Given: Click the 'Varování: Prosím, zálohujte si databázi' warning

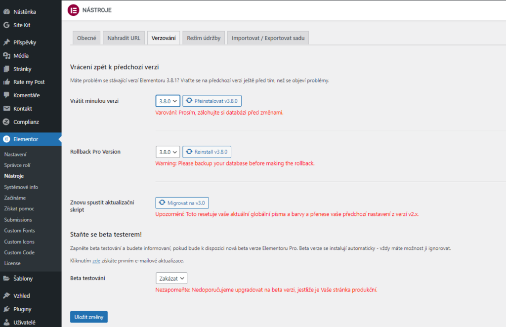Looking at the screenshot, I should (219, 113).
